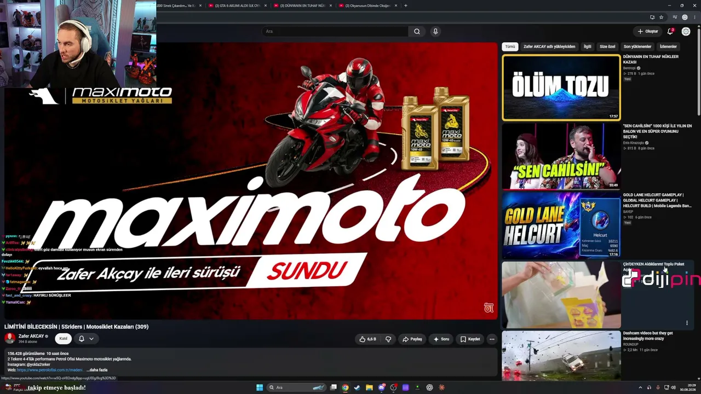701x394 pixels.
Task: Click the Petrol Ofisi watermark on video
Action: [489, 308]
